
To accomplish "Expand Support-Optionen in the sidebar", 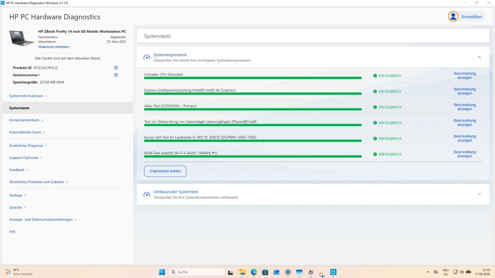I will 26,158.
